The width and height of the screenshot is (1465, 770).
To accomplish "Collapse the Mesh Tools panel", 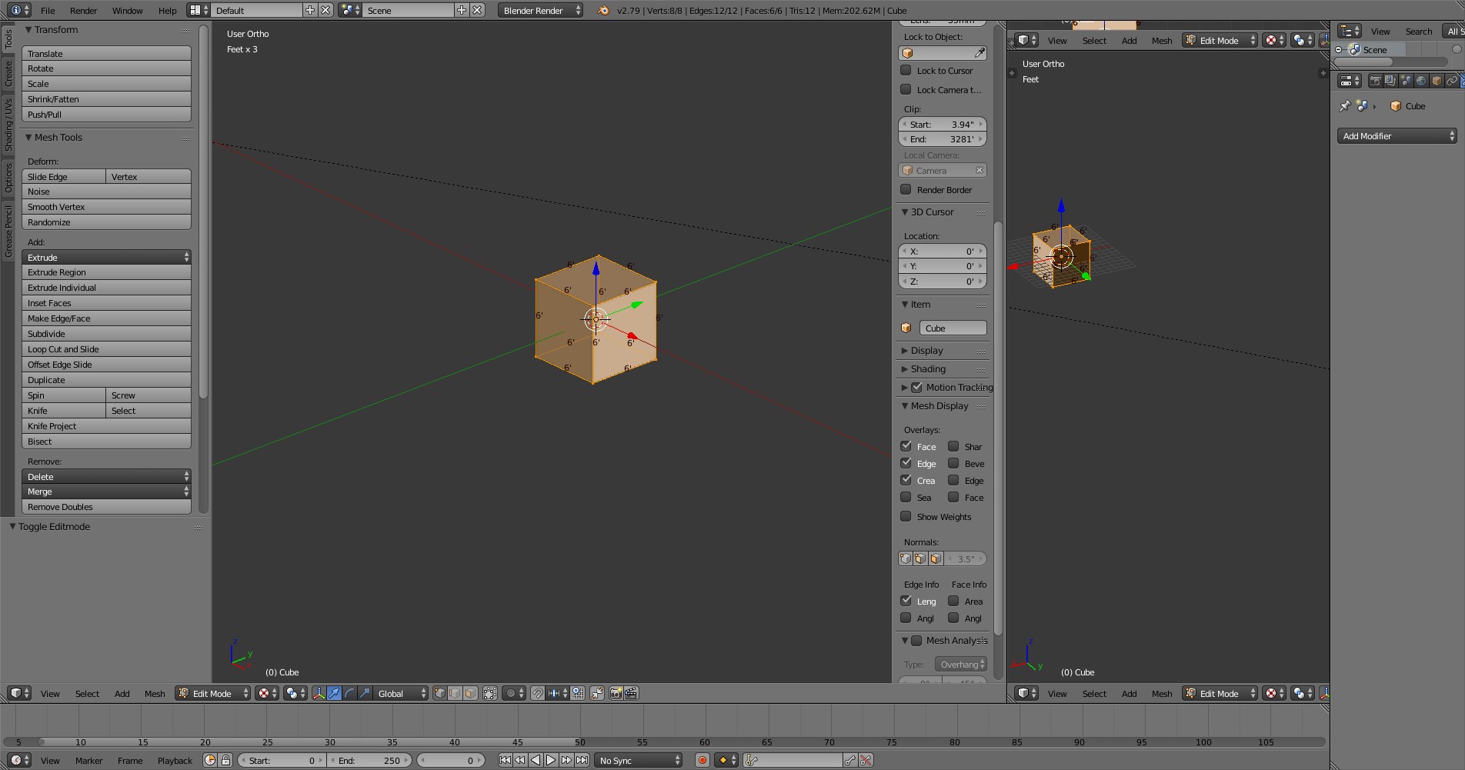I will (x=28, y=137).
